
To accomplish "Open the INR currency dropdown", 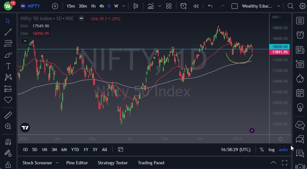I will 276,17.
